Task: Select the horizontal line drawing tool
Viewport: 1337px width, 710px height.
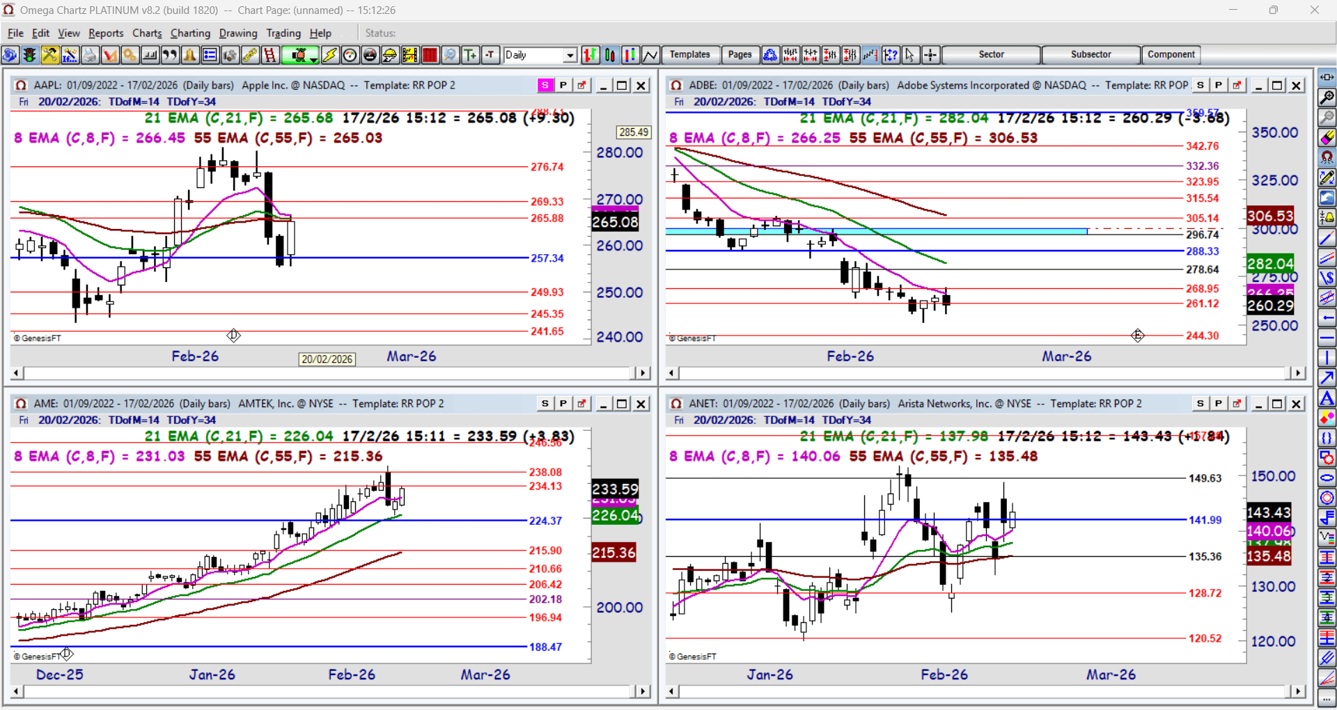Action: pyautogui.click(x=1327, y=338)
